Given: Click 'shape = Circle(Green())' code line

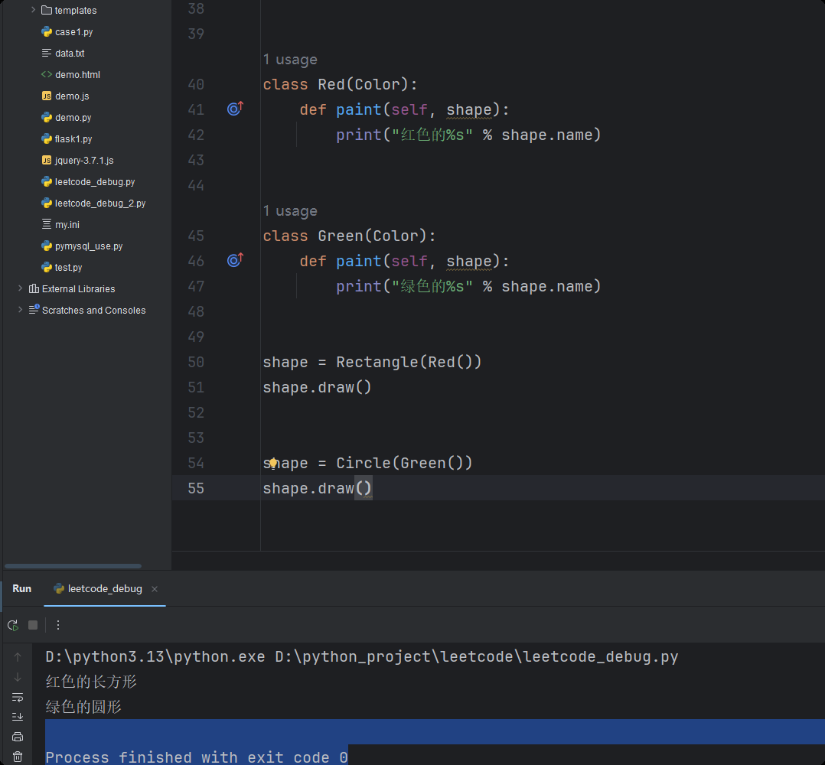Looking at the screenshot, I should point(367,463).
